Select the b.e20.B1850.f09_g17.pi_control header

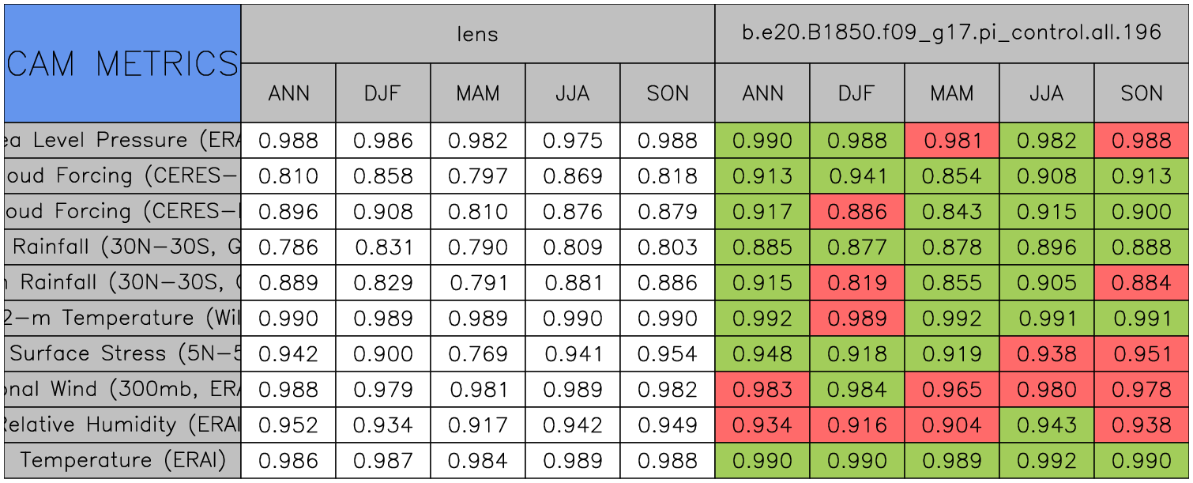click(x=951, y=33)
